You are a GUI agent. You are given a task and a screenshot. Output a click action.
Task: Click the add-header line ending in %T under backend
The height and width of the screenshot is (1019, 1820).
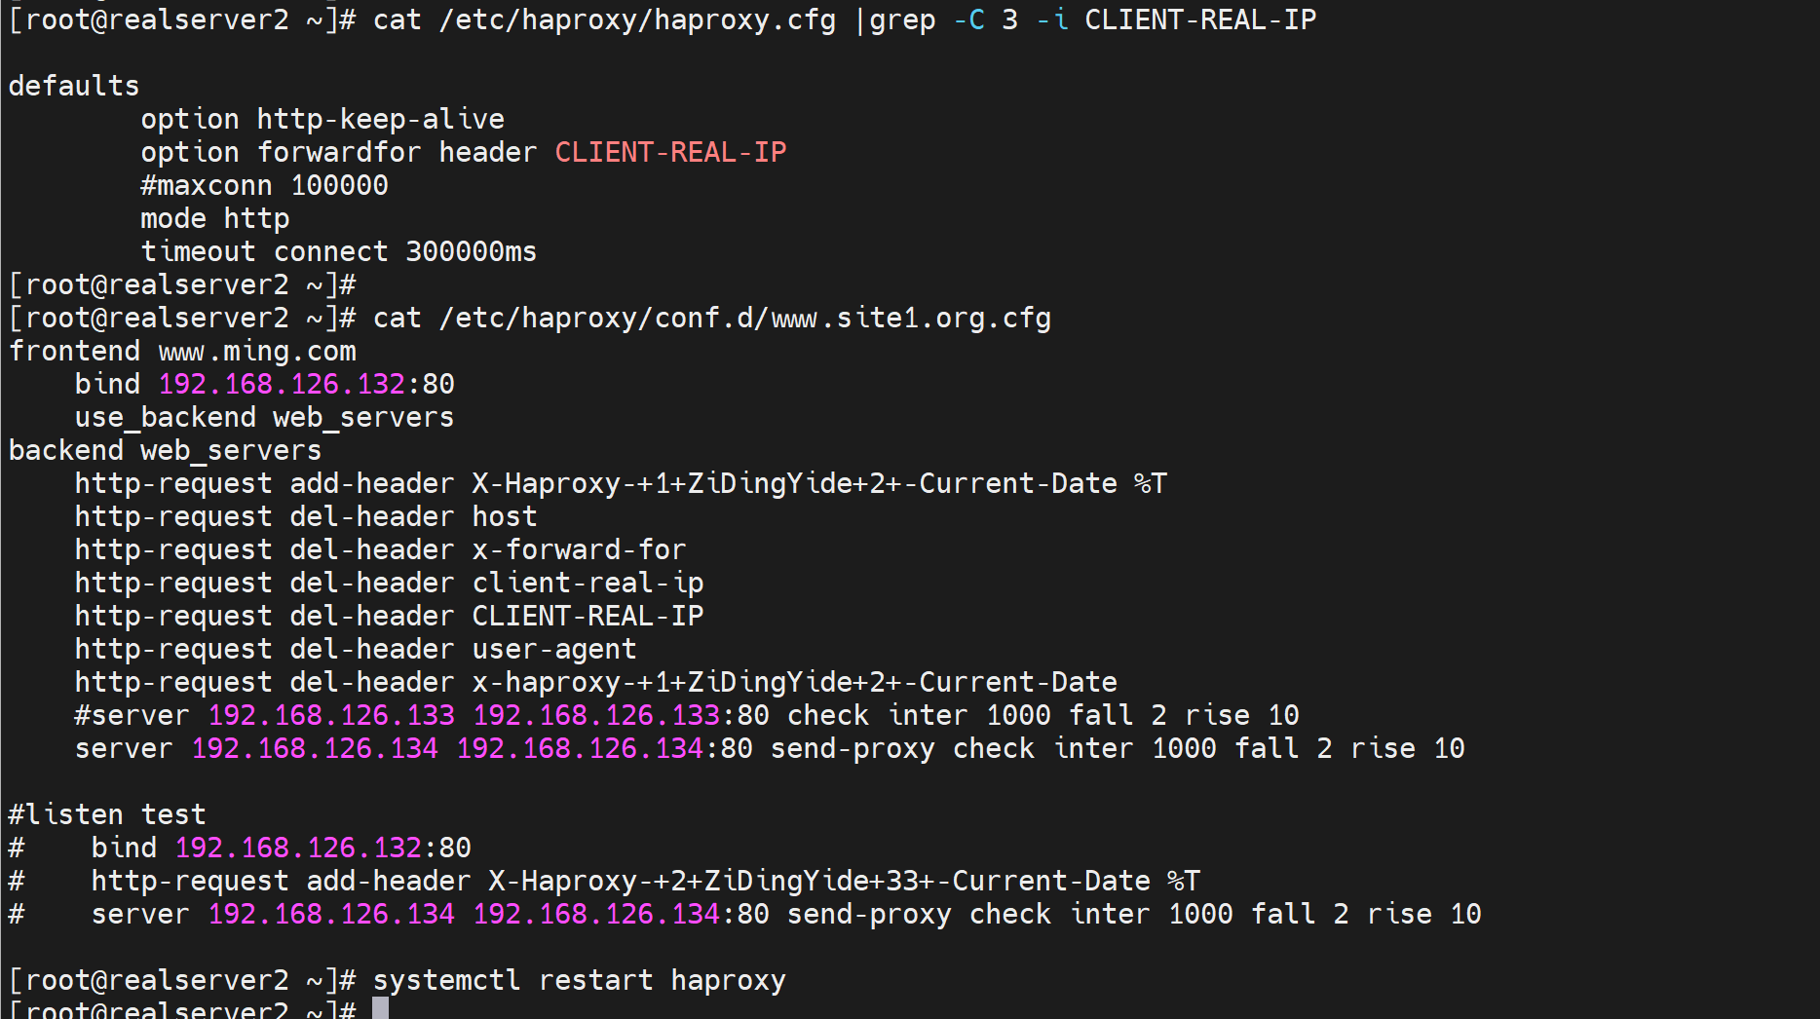(620, 483)
